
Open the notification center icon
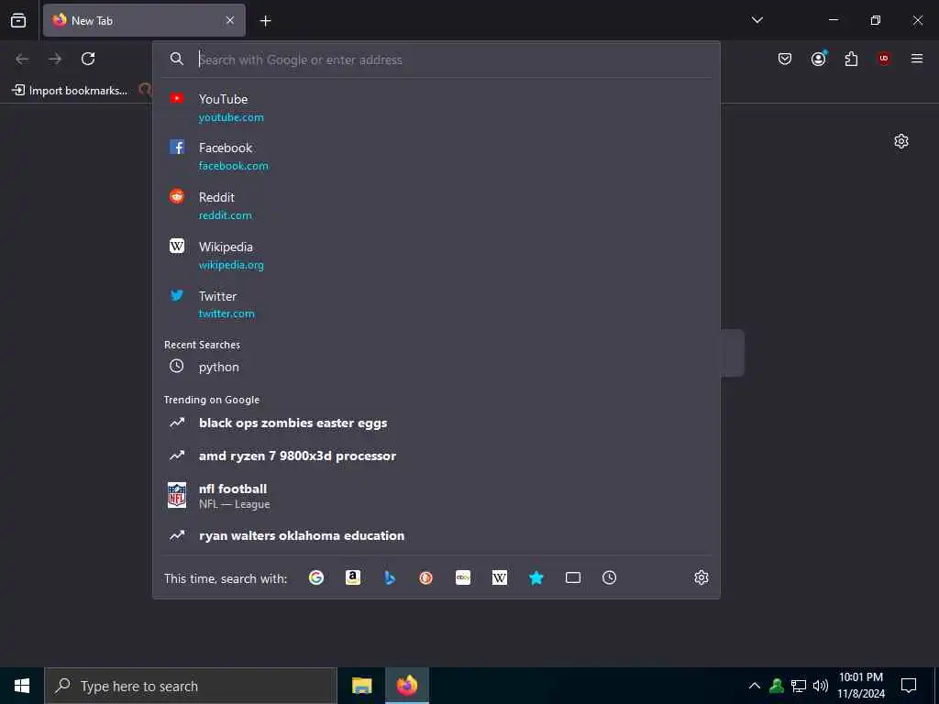pyautogui.click(x=909, y=686)
